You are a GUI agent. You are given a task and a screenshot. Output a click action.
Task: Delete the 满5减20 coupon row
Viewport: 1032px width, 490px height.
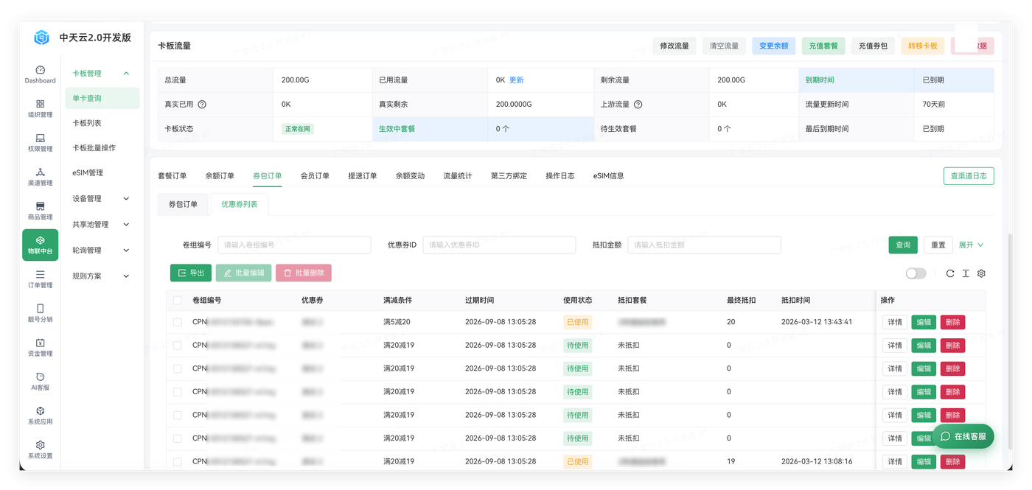pos(952,322)
